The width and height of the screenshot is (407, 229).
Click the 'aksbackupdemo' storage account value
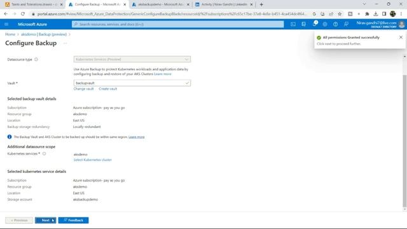click(x=85, y=199)
